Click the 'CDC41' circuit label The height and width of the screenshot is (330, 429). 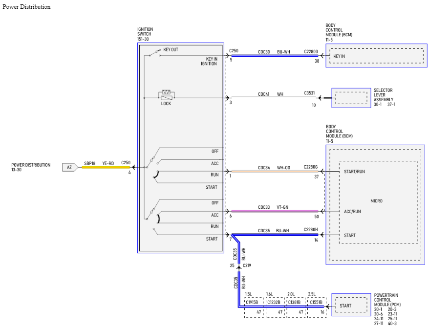click(264, 94)
